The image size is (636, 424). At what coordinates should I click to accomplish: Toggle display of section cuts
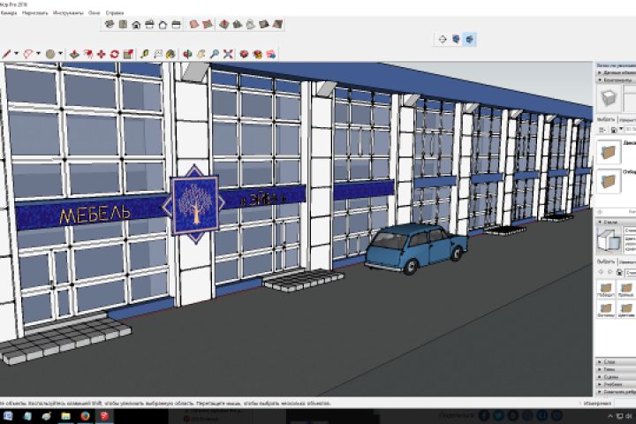470,39
